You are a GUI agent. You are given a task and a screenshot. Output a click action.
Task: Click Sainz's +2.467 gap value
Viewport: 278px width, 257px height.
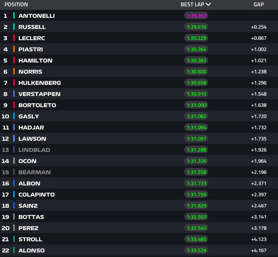[x=258, y=206]
